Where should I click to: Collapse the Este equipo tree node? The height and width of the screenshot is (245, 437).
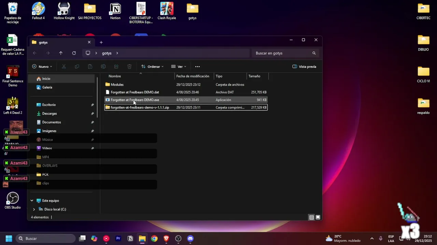point(32,201)
